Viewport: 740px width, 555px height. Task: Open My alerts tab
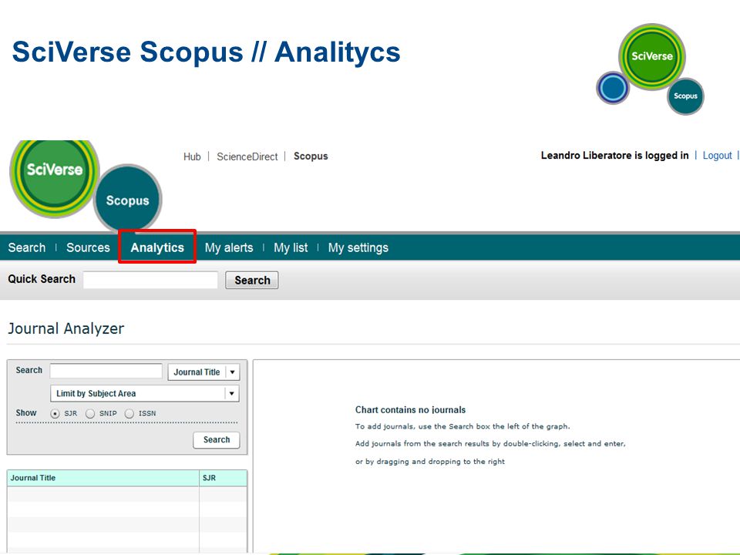(x=229, y=247)
